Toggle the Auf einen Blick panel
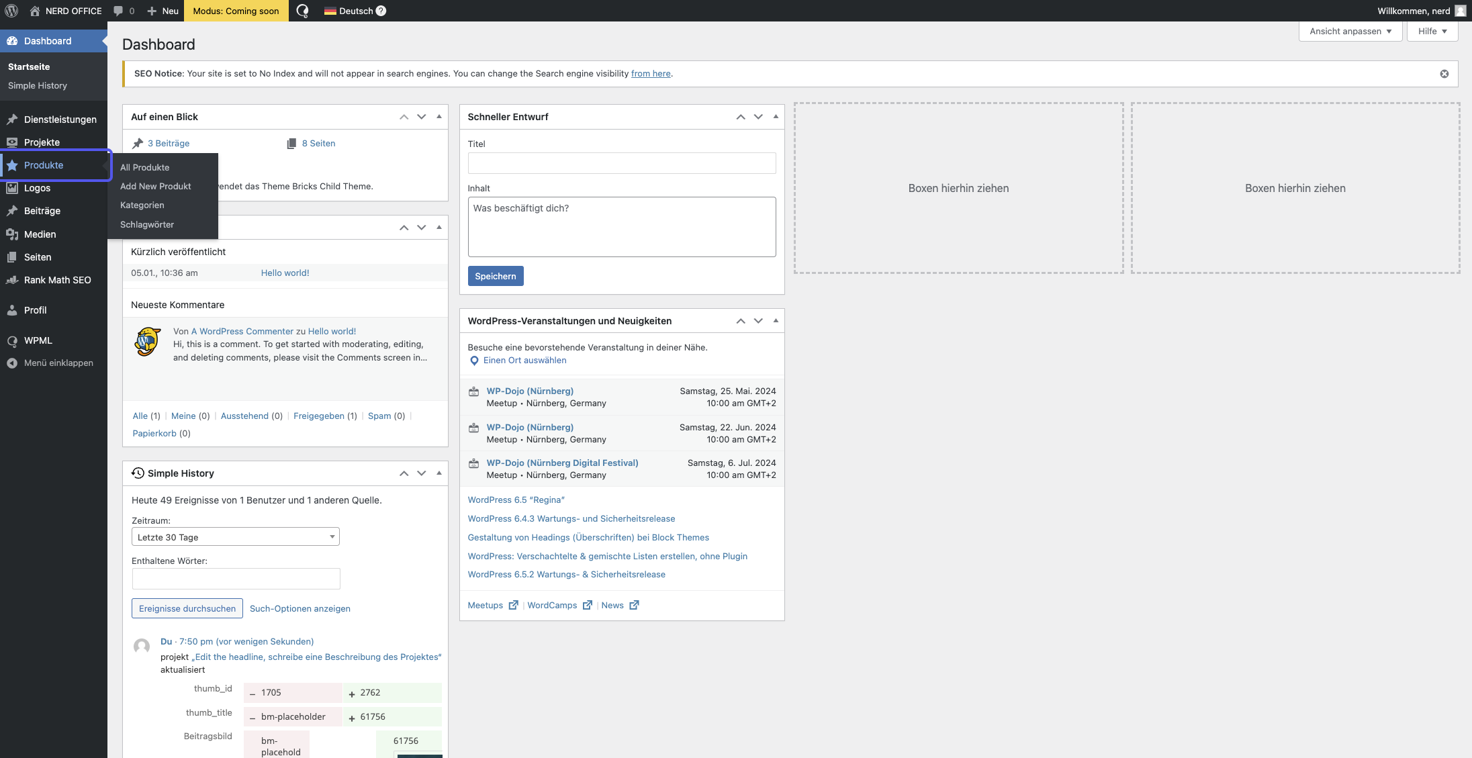The width and height of the screenshot is (1472, 758). [x=439, y=117]
